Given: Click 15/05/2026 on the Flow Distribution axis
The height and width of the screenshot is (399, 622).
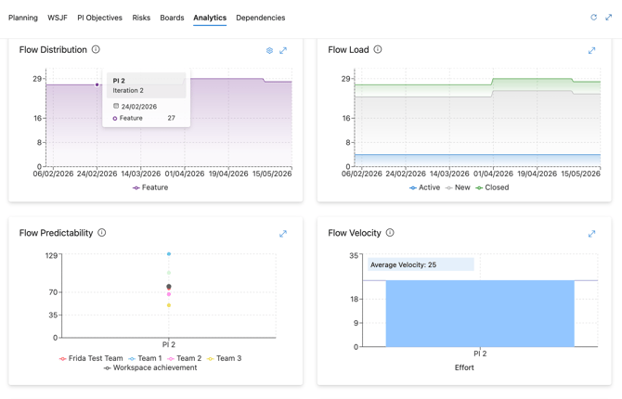Looking at the screenshot, I should 272,174.
